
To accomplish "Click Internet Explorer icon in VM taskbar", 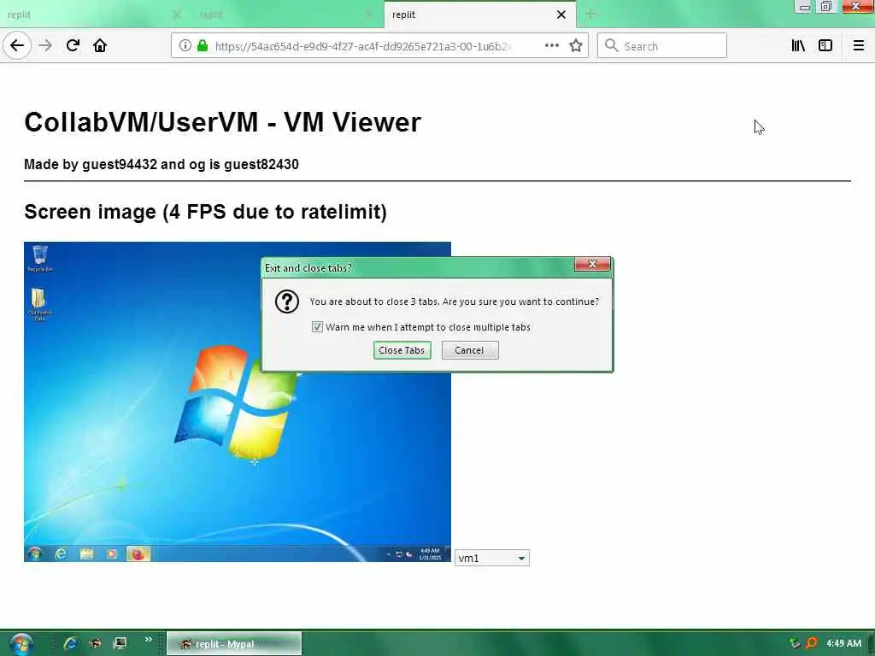I will click(x=61, y=553).
